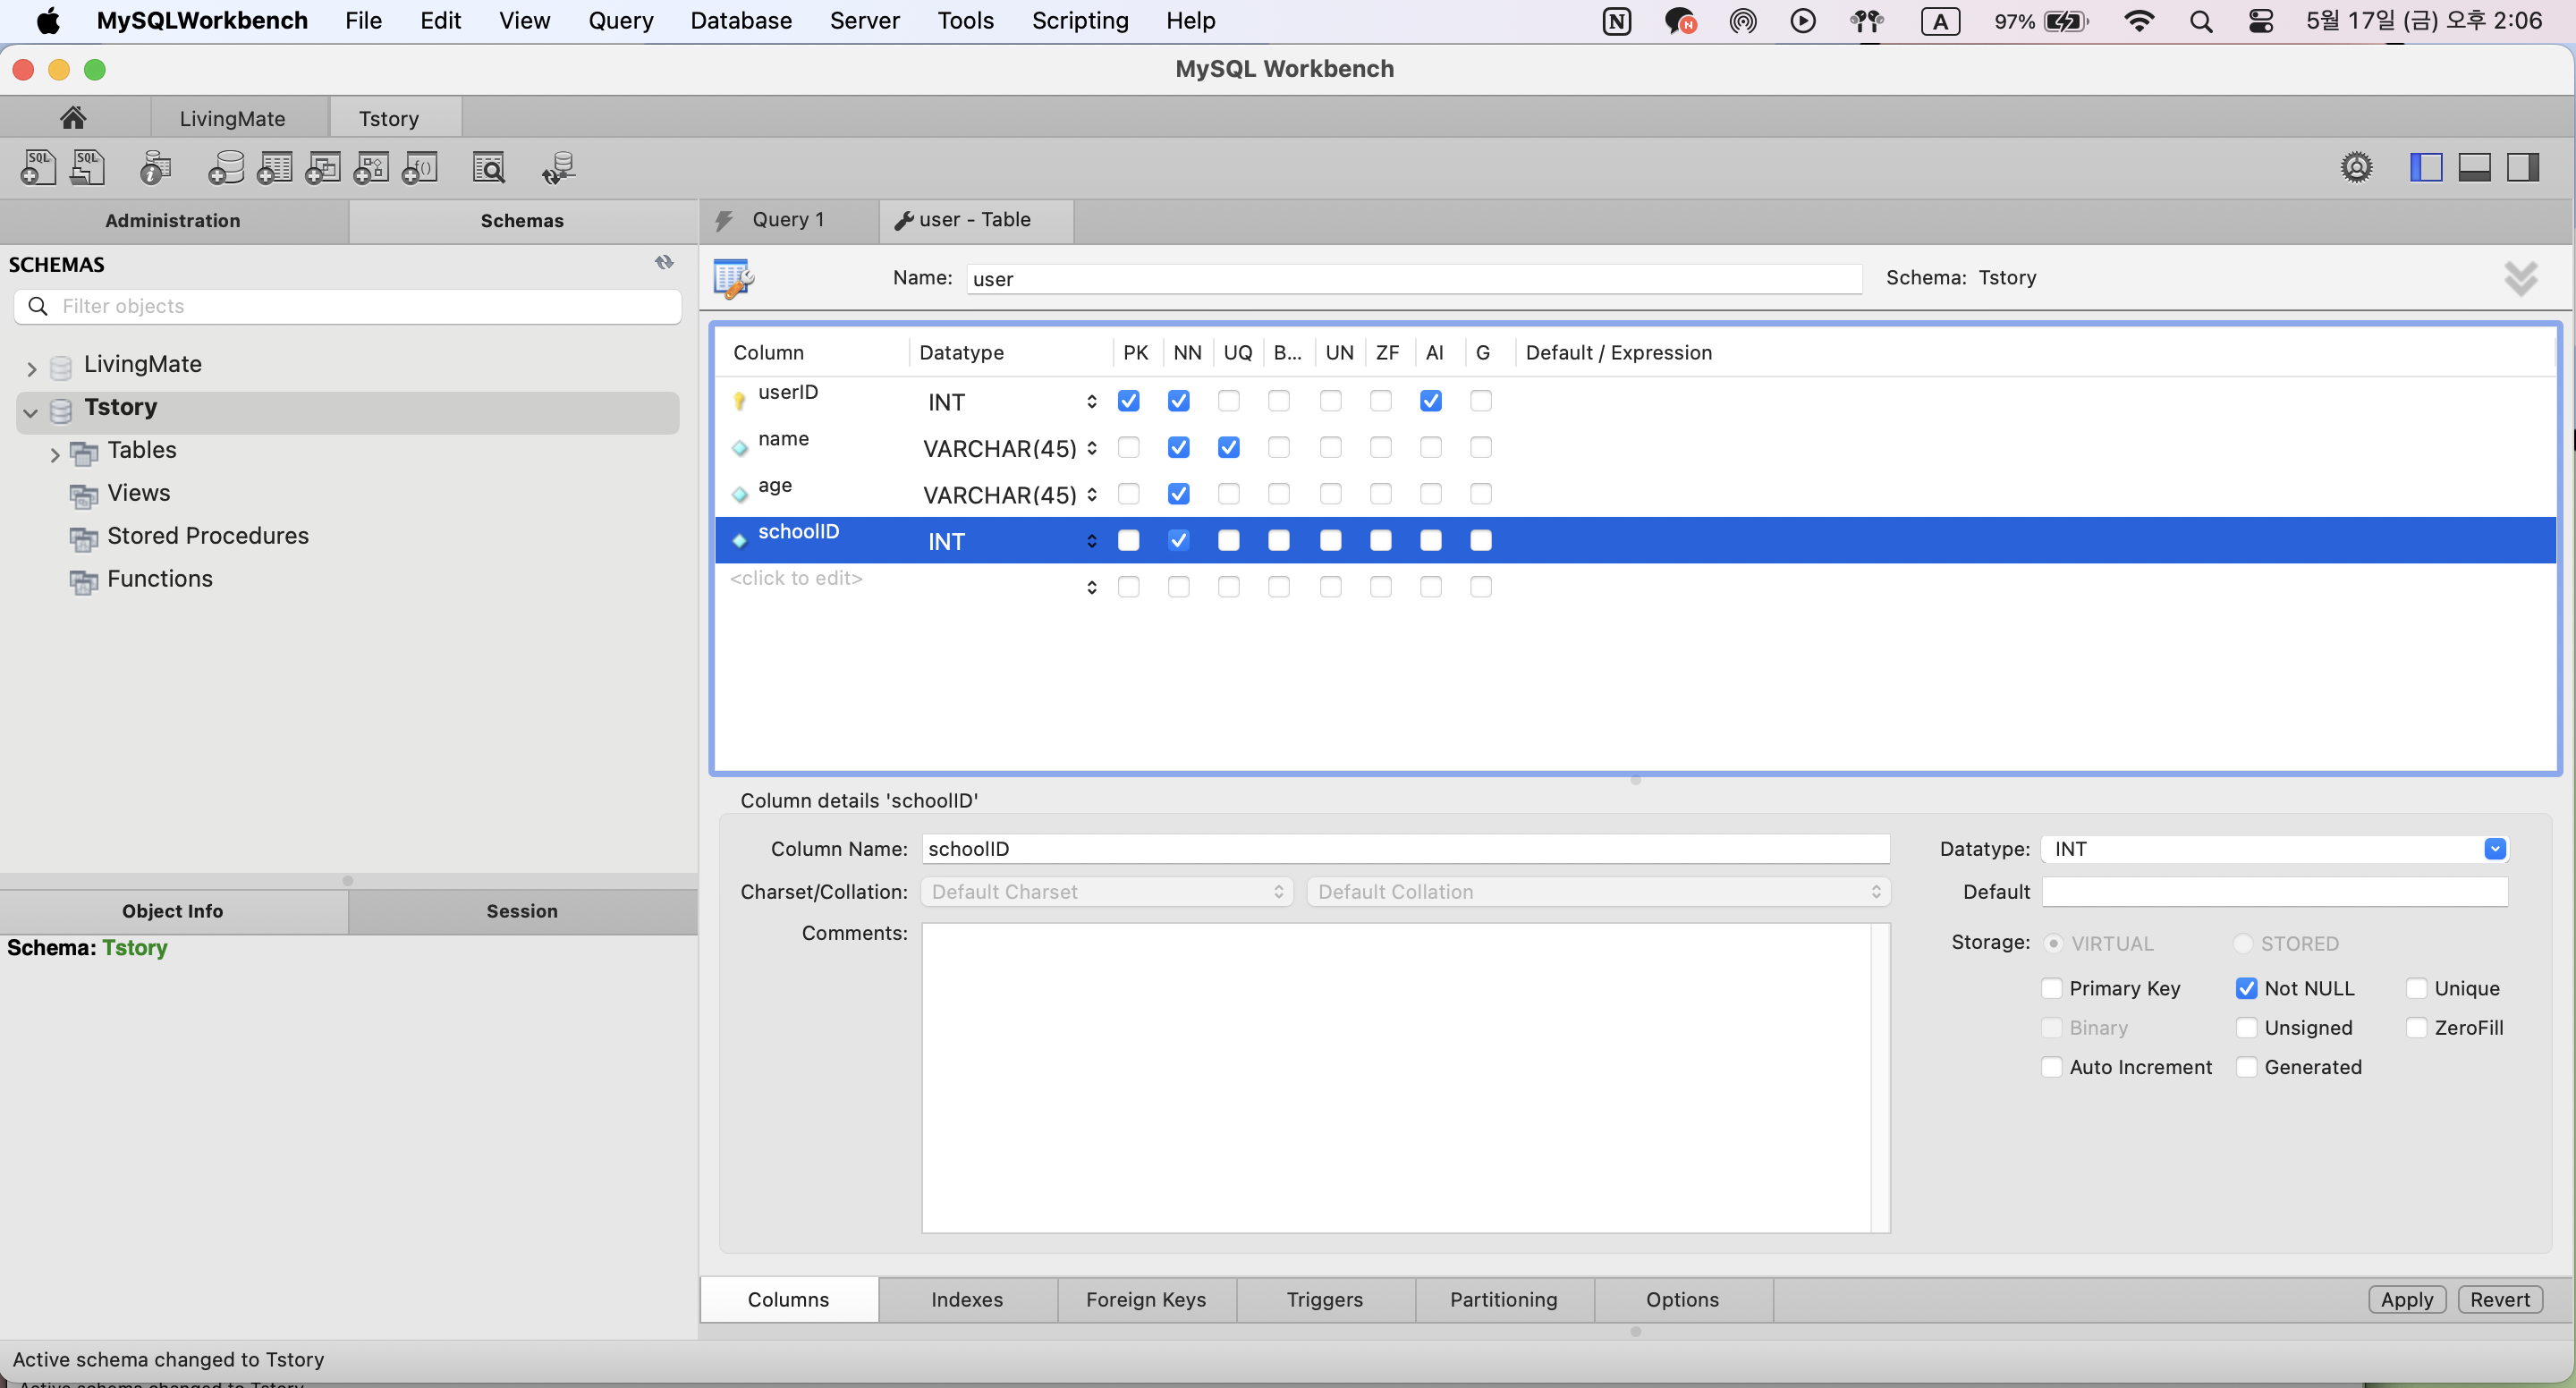The image size is (2576, 1388).
Task: Revert the table changes
Action: pyautogui.click(x=2499, y=1299)
